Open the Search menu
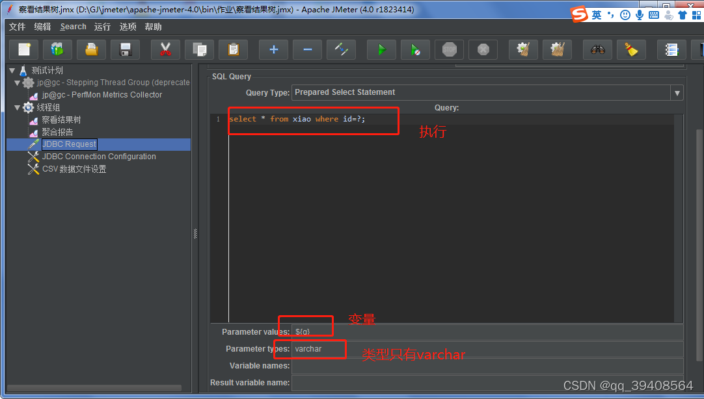 (x=73, y=27)
